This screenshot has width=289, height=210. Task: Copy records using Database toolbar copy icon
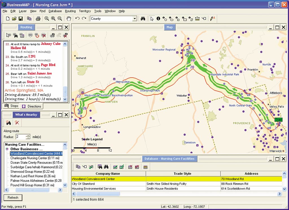(x=78, y=167)
